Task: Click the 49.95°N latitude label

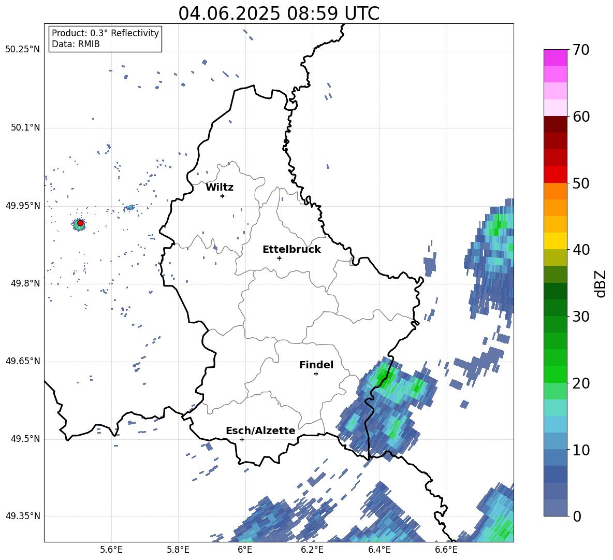Action: (x=22, y=205)
